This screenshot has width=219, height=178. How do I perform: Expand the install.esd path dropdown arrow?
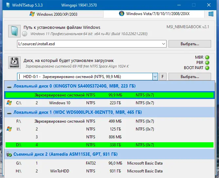tap(164, 44)
